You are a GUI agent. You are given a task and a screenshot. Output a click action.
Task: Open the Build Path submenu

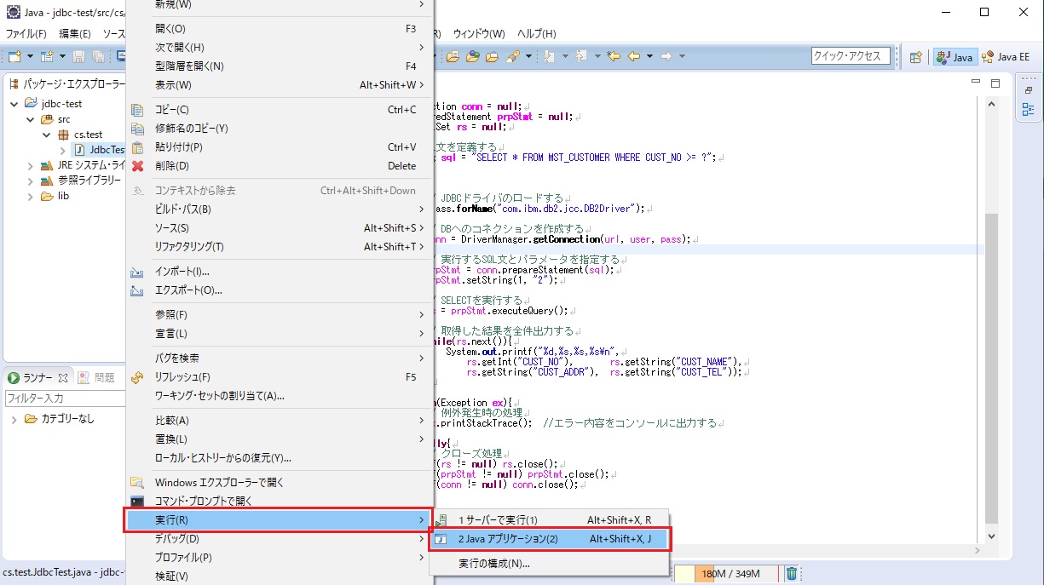(280, 209)
